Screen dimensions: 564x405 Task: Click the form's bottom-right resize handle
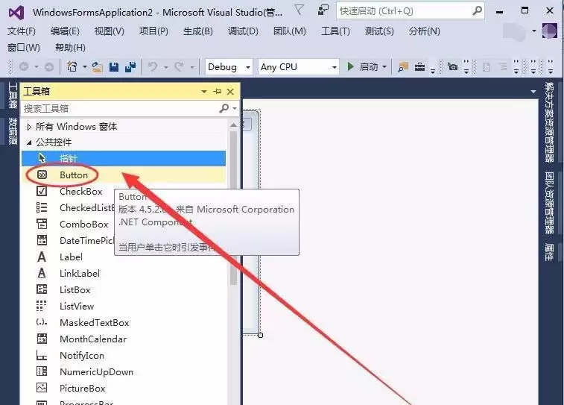coord(261,335)
